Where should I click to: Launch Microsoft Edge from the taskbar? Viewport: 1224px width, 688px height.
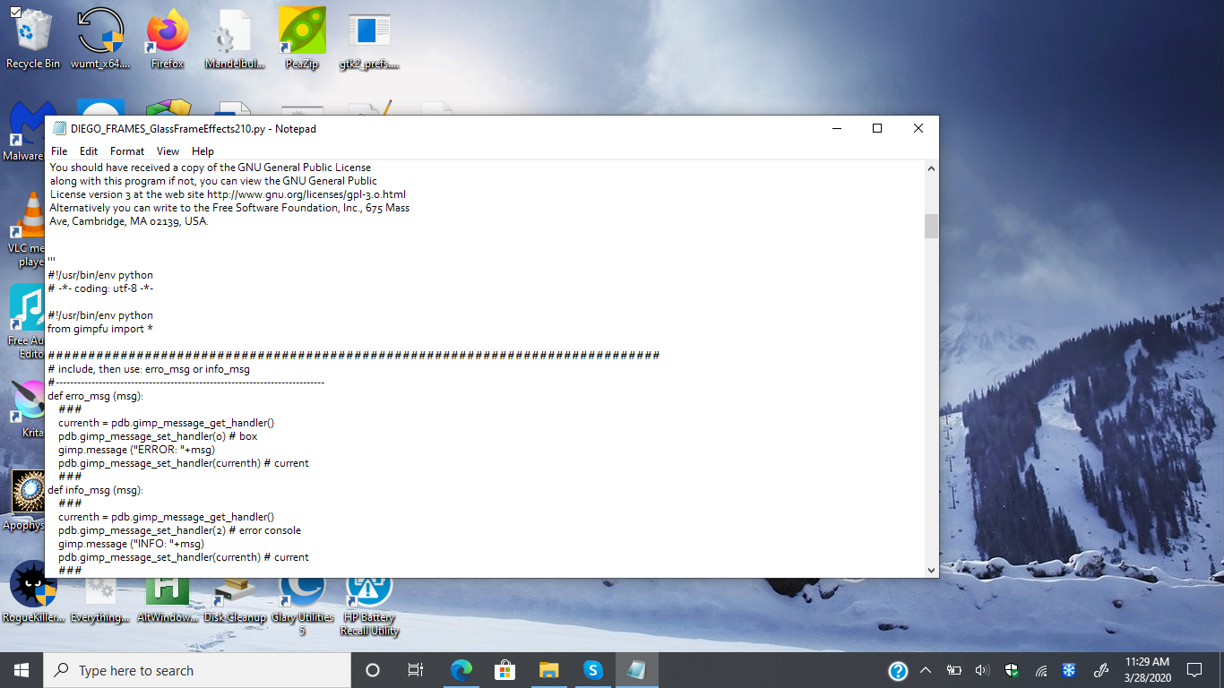point(461,670)
